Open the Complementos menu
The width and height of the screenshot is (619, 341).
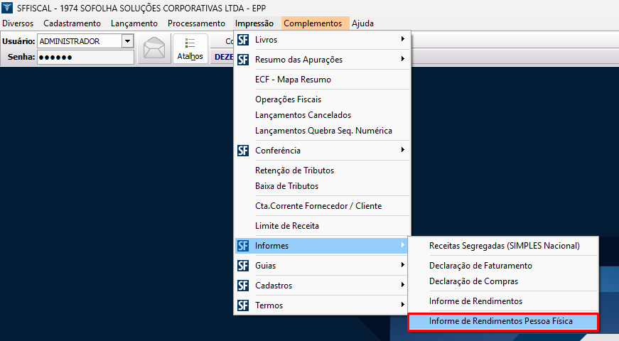(x=313, y=23)
